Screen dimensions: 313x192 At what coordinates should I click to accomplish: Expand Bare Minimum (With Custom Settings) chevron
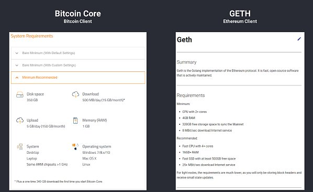point(17,66)
